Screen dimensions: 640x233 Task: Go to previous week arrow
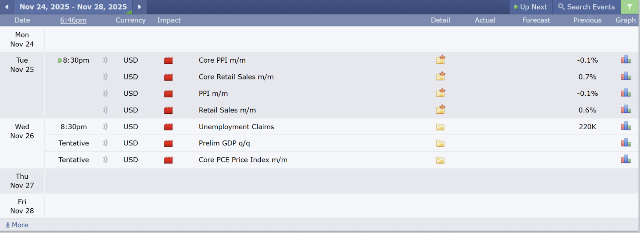(7, 7)
